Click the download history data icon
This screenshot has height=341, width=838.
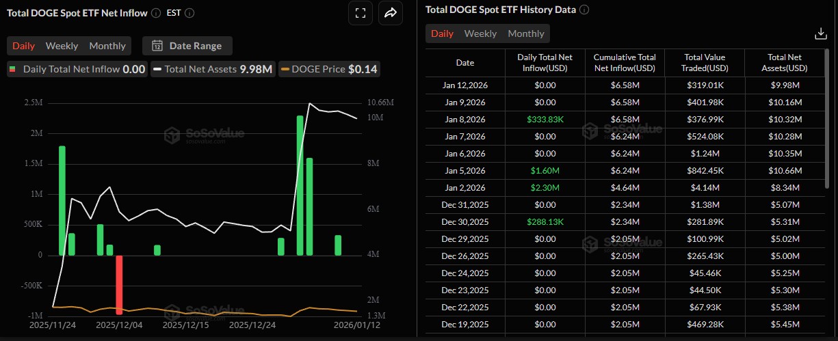tap(821, 33)
